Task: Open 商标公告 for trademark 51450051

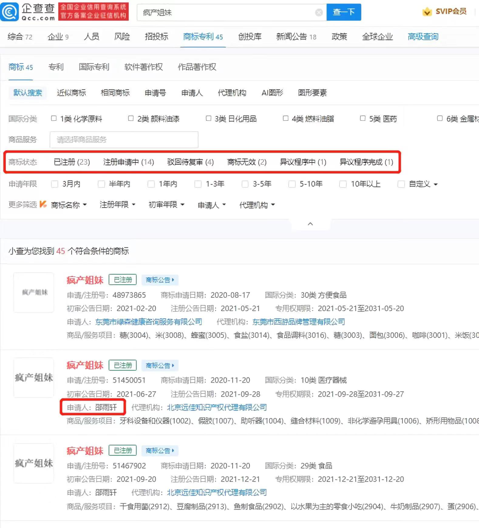Action: (x=160, y=365)
